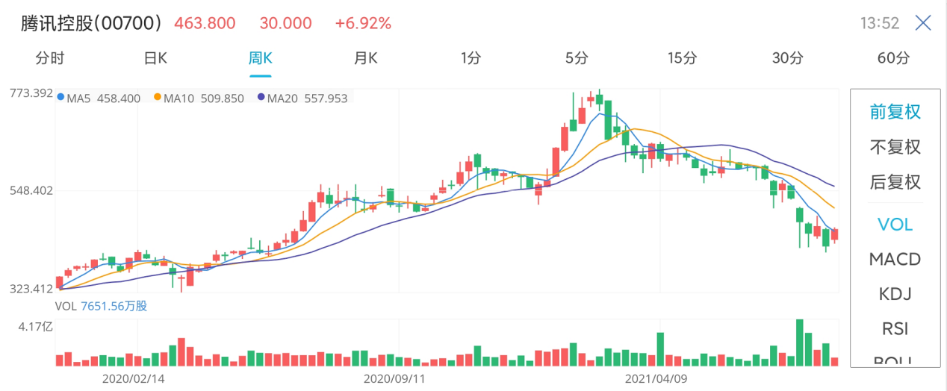Display the RSI indicator
Screen dimensions: 947x391
coord(895,328)
